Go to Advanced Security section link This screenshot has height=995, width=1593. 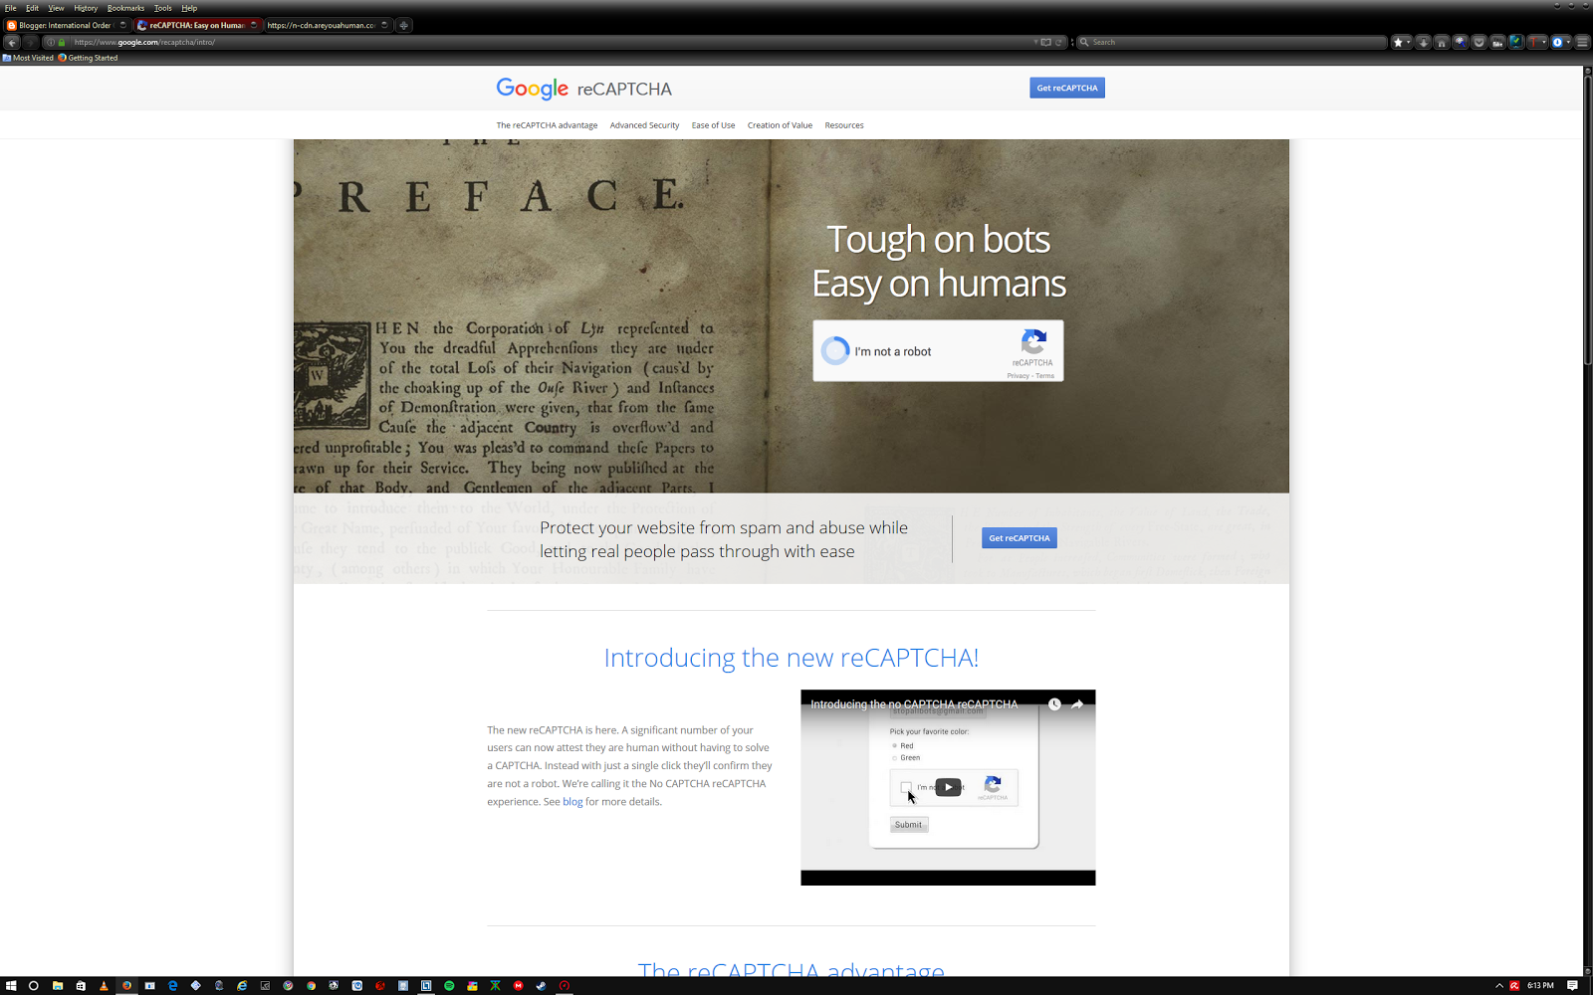[x=644, y=125]
